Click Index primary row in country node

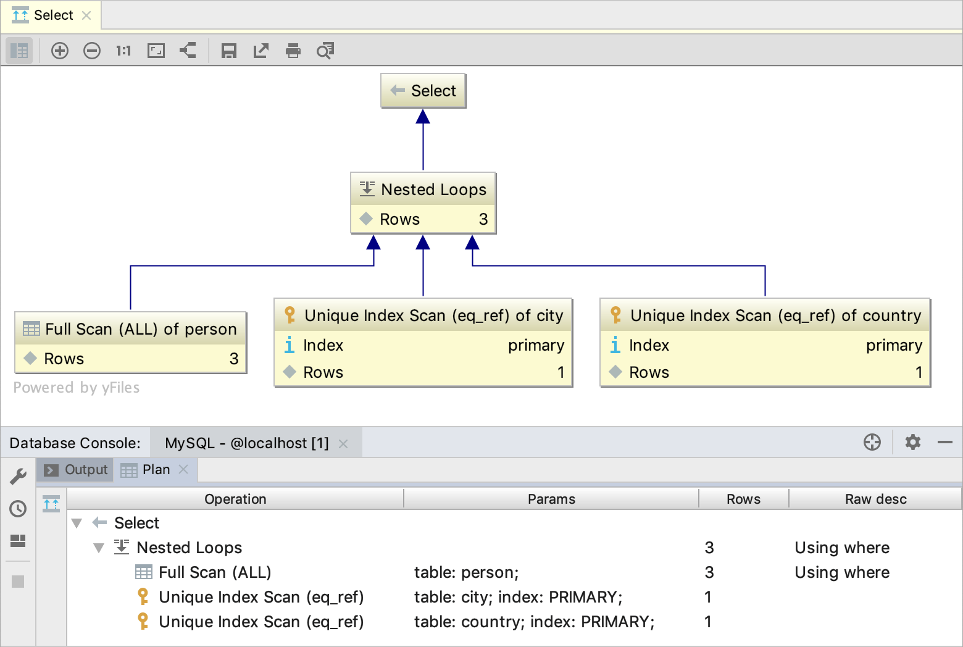click(x=765, y=345)
